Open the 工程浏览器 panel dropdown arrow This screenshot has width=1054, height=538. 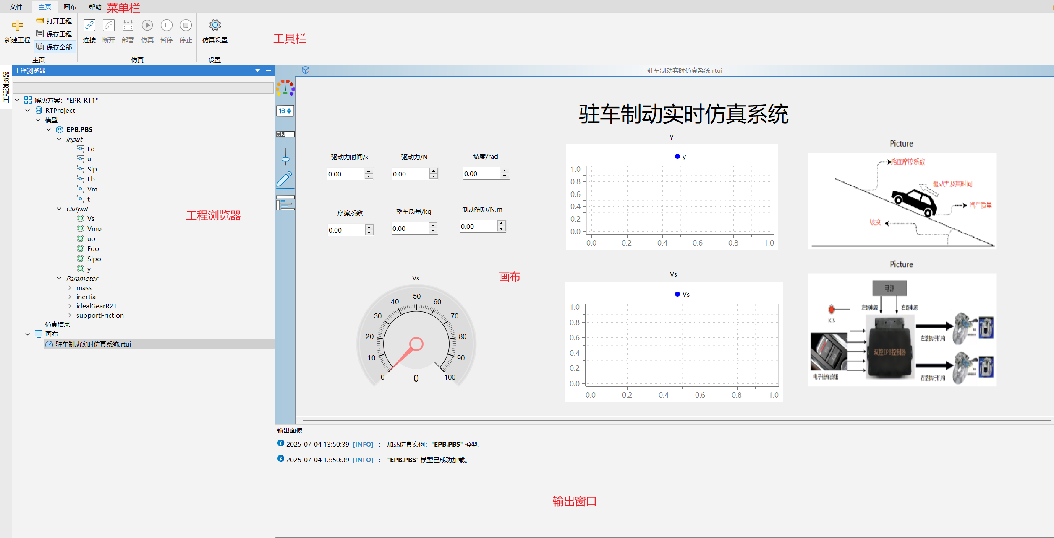click(x=257, y=70)
